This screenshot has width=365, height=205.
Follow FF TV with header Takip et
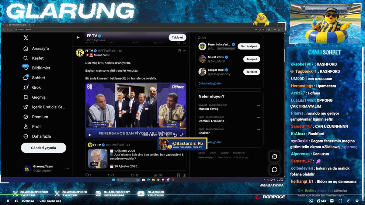tap(177, 37)
